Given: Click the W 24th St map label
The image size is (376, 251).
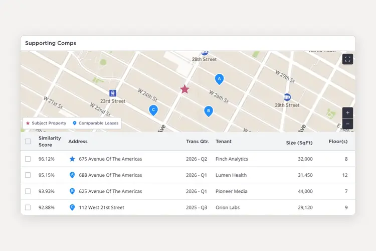Looking at the screenshot, I should coord(147,95).
